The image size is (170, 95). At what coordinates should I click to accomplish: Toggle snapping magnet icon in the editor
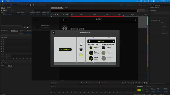tap(67, 15)
